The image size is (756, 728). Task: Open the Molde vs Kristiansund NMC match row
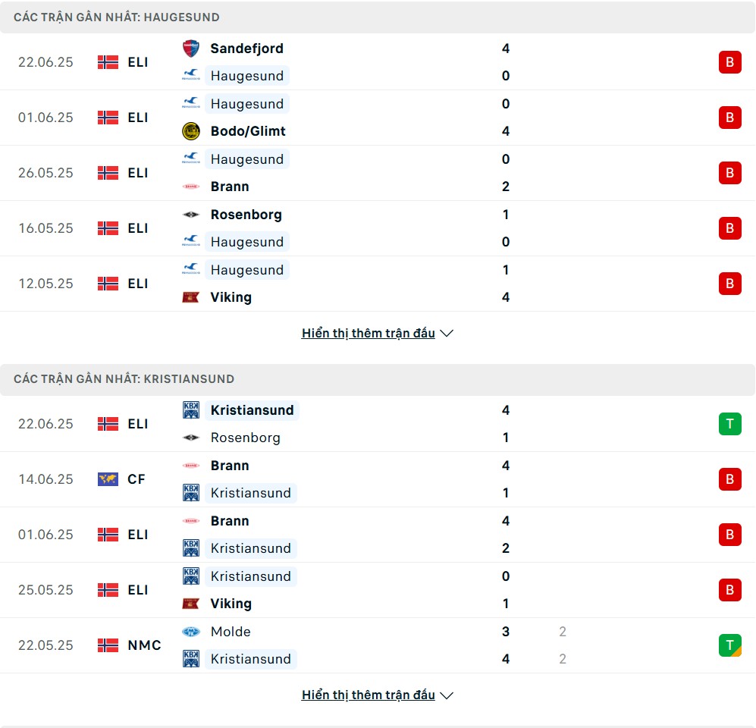pos(378,645)
